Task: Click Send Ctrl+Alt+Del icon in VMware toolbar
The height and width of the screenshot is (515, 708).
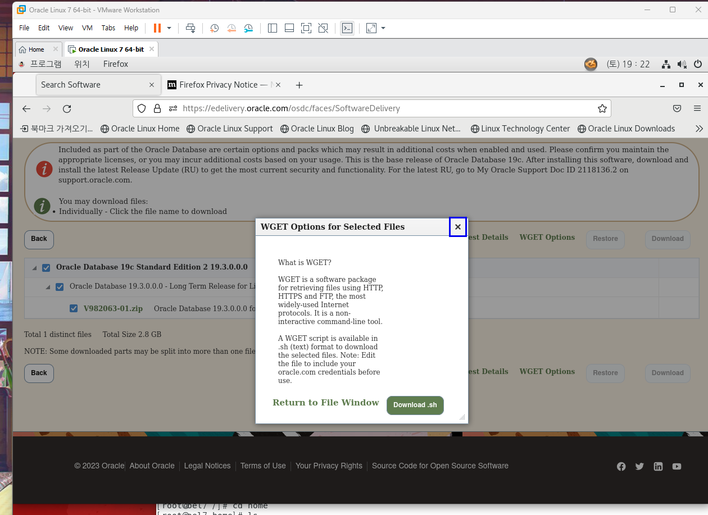Action: (190, 28)
